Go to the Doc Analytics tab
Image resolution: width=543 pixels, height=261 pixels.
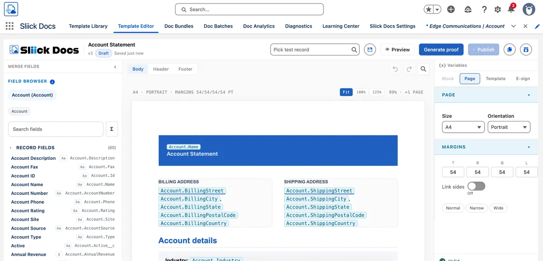coord(259,26)
